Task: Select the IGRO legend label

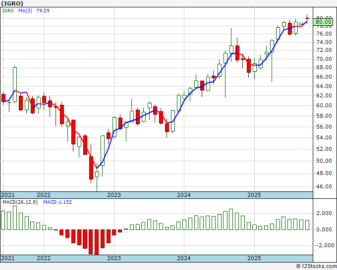Action: tap(8, 10)
